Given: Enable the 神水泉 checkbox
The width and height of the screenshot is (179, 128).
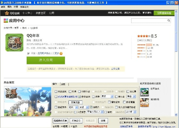Looking at the screenshot, I should [x=116, y=97].
